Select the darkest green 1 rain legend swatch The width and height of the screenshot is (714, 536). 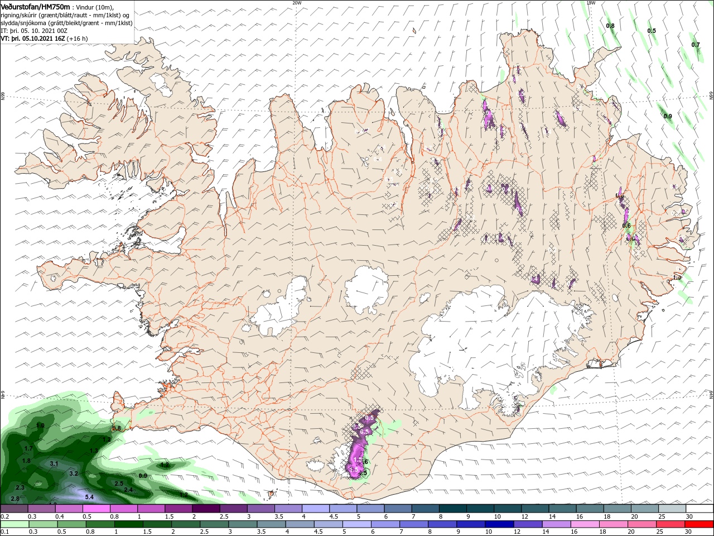coord(128,524)
